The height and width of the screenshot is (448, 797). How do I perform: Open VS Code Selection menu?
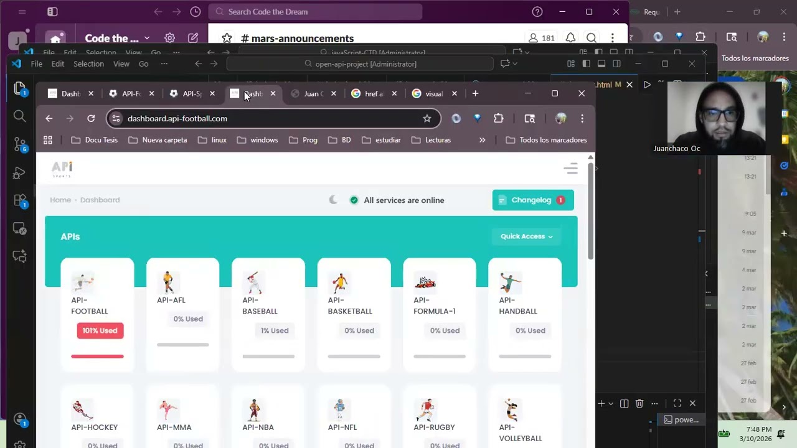pos(88,63)
